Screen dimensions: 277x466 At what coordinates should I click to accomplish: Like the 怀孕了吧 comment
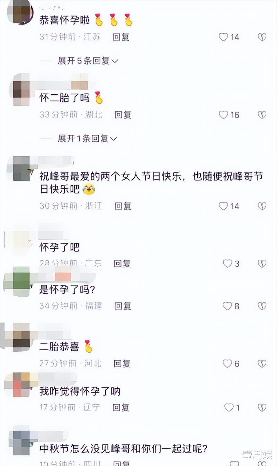pyautogui.click(x=227, y=264)
